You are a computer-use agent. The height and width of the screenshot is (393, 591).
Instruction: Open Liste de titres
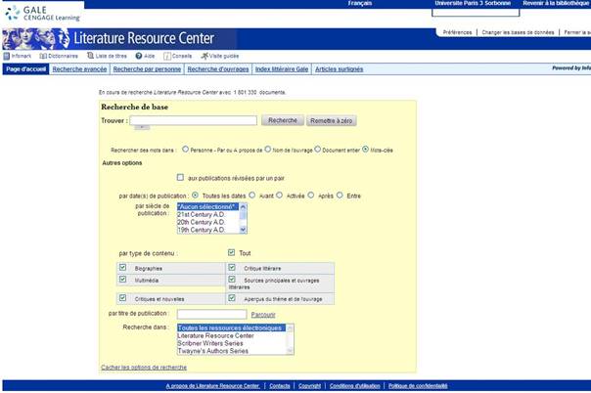point(107,56)
